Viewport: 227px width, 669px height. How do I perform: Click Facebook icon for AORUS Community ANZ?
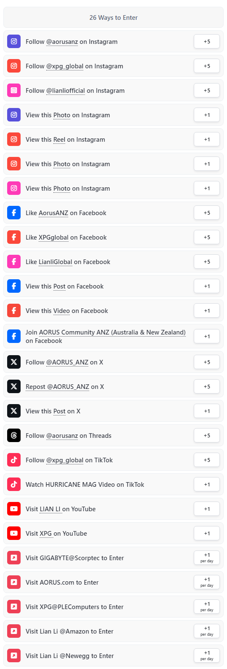click(14, 336)
